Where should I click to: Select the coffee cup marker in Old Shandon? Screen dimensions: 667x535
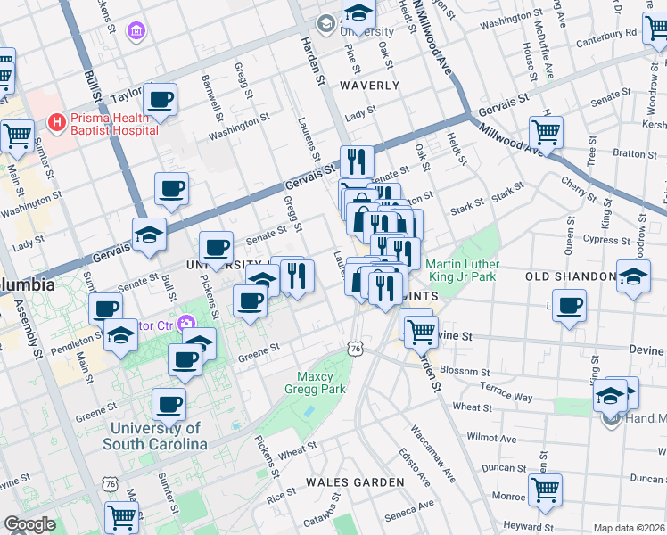[x=569, y=309]
